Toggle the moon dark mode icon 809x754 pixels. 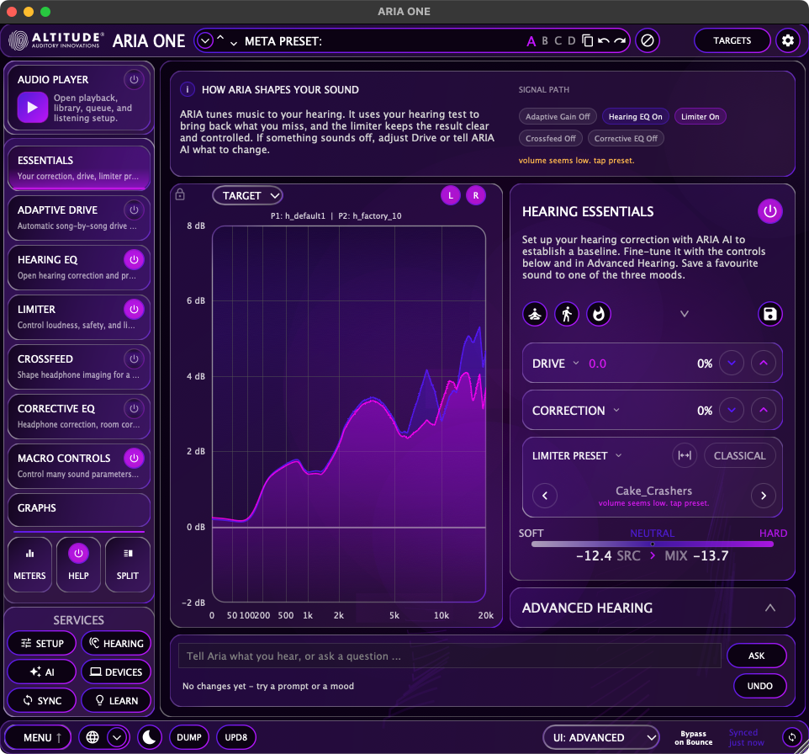tap(149, 737)
